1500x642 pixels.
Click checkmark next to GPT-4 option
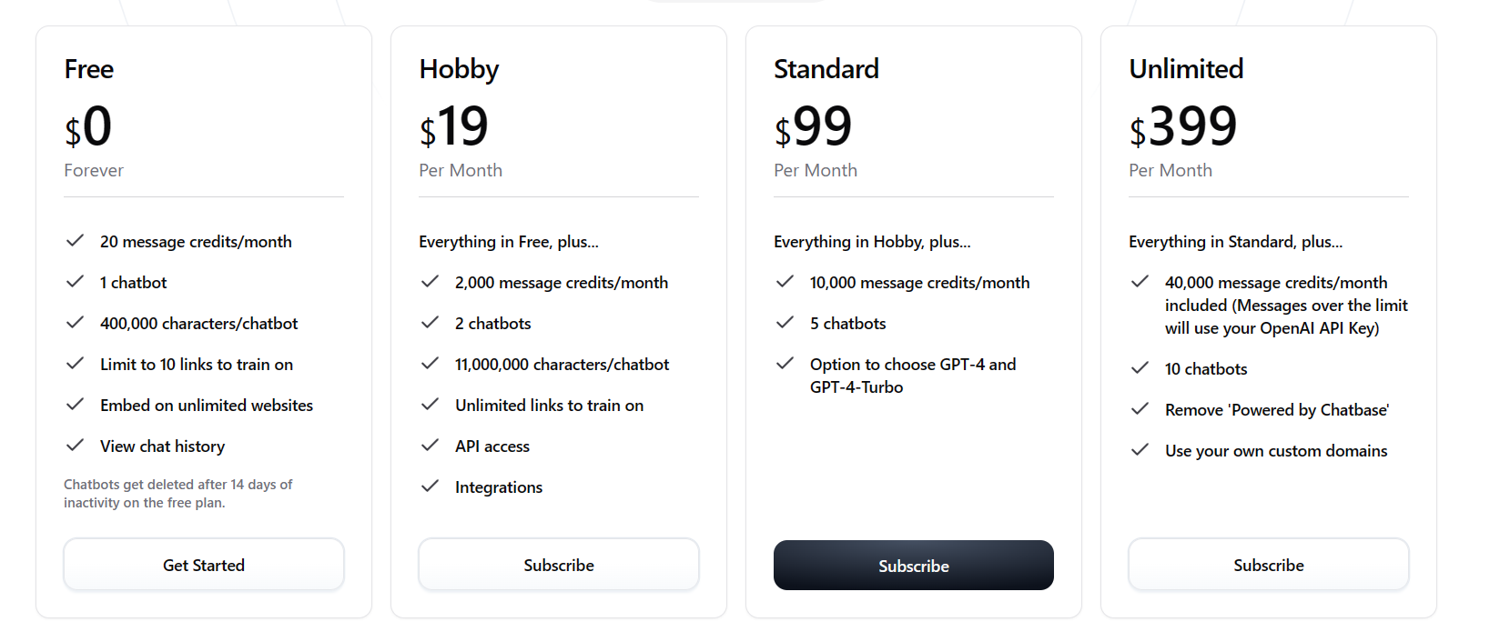point(785,364)
